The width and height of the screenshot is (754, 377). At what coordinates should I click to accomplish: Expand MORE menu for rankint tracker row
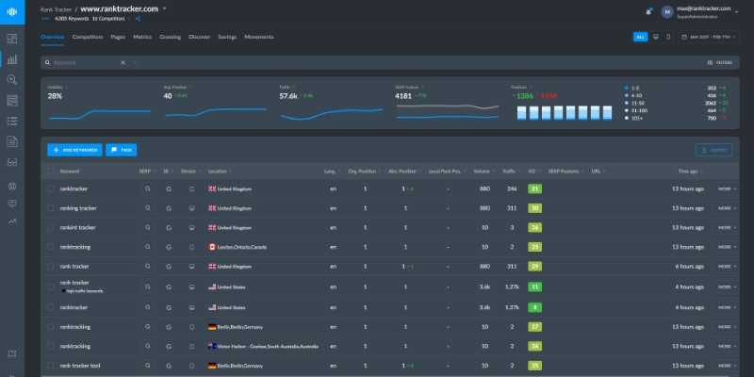pyautogui.click(x=727, y=227)
